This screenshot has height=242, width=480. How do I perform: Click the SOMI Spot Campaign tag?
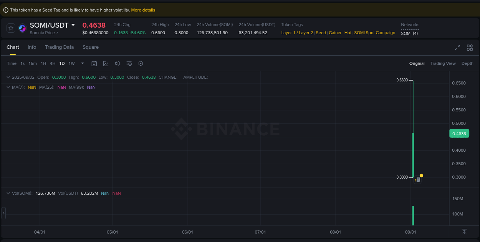(x=374, y=33)
